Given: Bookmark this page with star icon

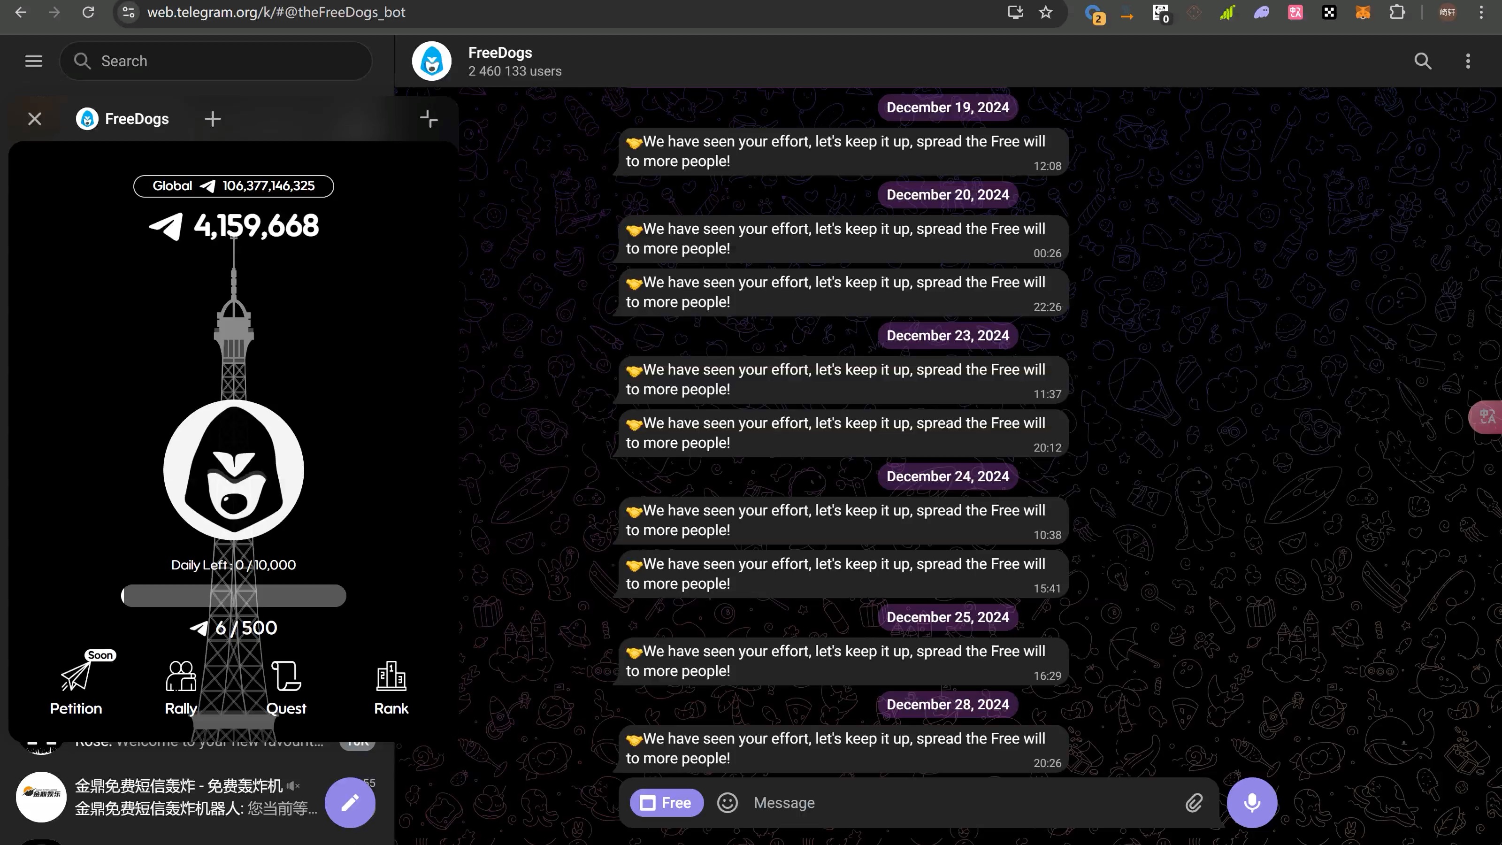Looking at the screenshot, I should pos(1045,12).
